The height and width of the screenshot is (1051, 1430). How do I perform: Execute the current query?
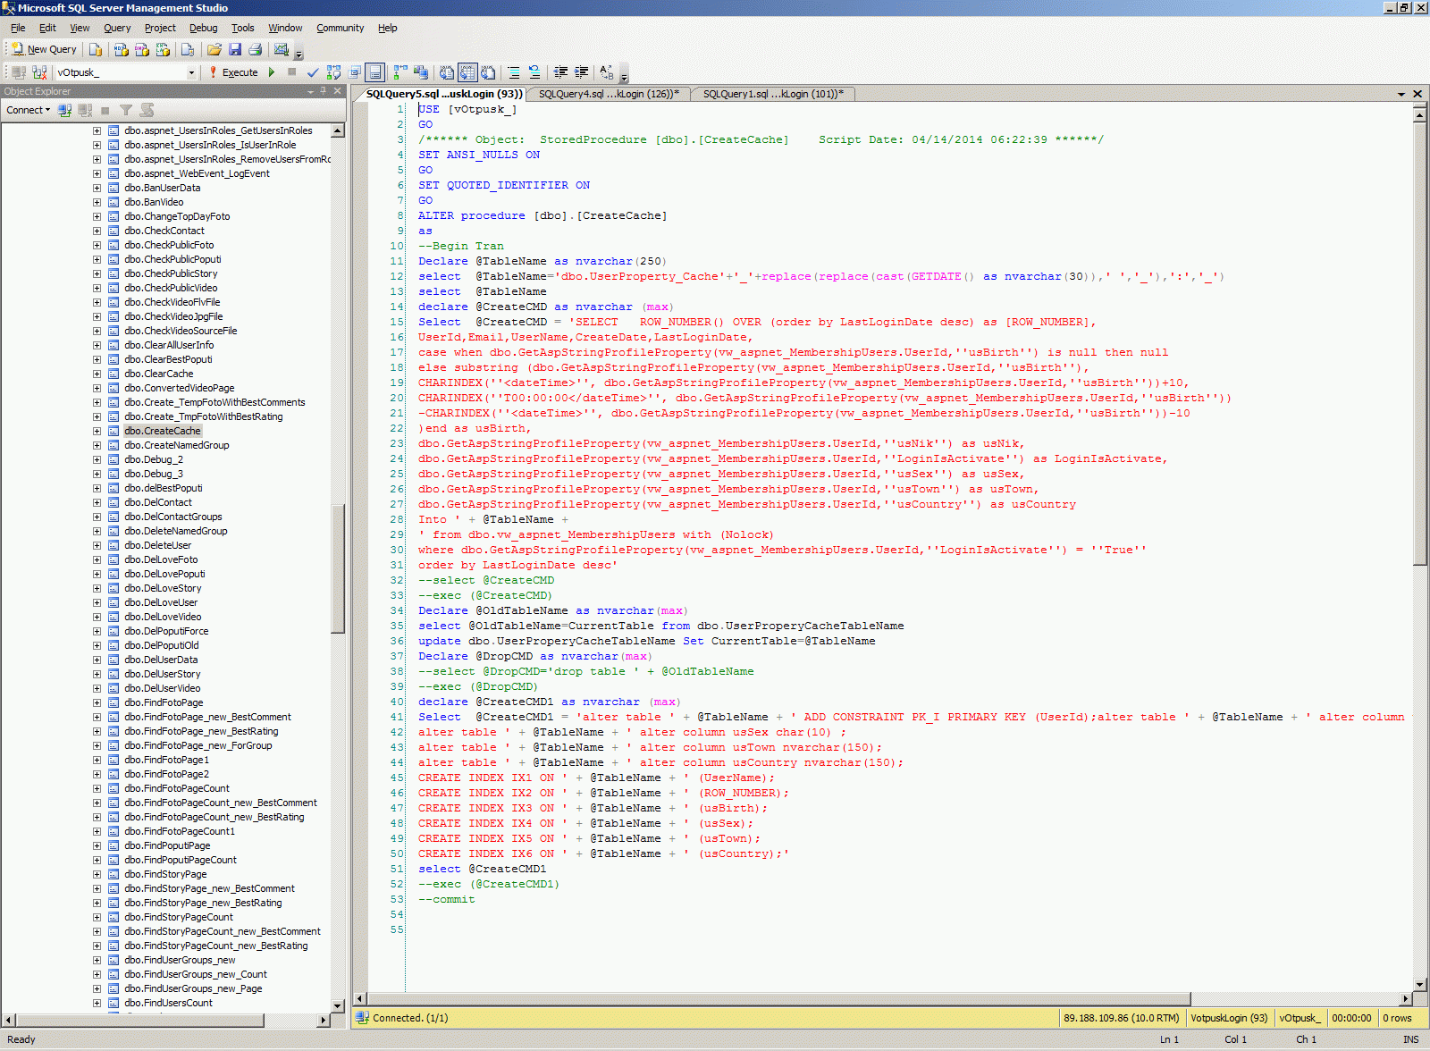tap(233, 72)
